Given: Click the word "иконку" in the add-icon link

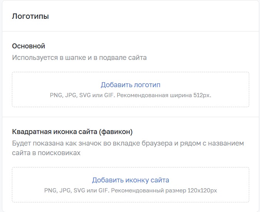Looking at the screenshot, I should pyautogui.click(x=135, y=180).
